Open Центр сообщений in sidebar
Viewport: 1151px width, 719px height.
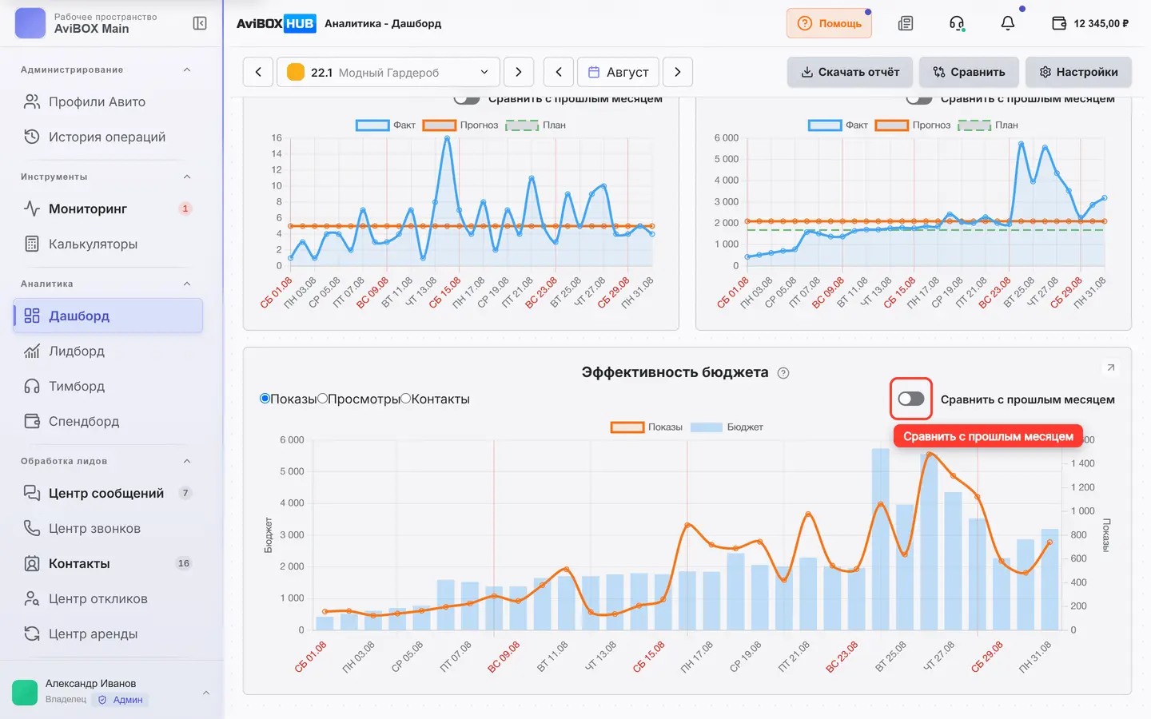[x=108, y=493]
